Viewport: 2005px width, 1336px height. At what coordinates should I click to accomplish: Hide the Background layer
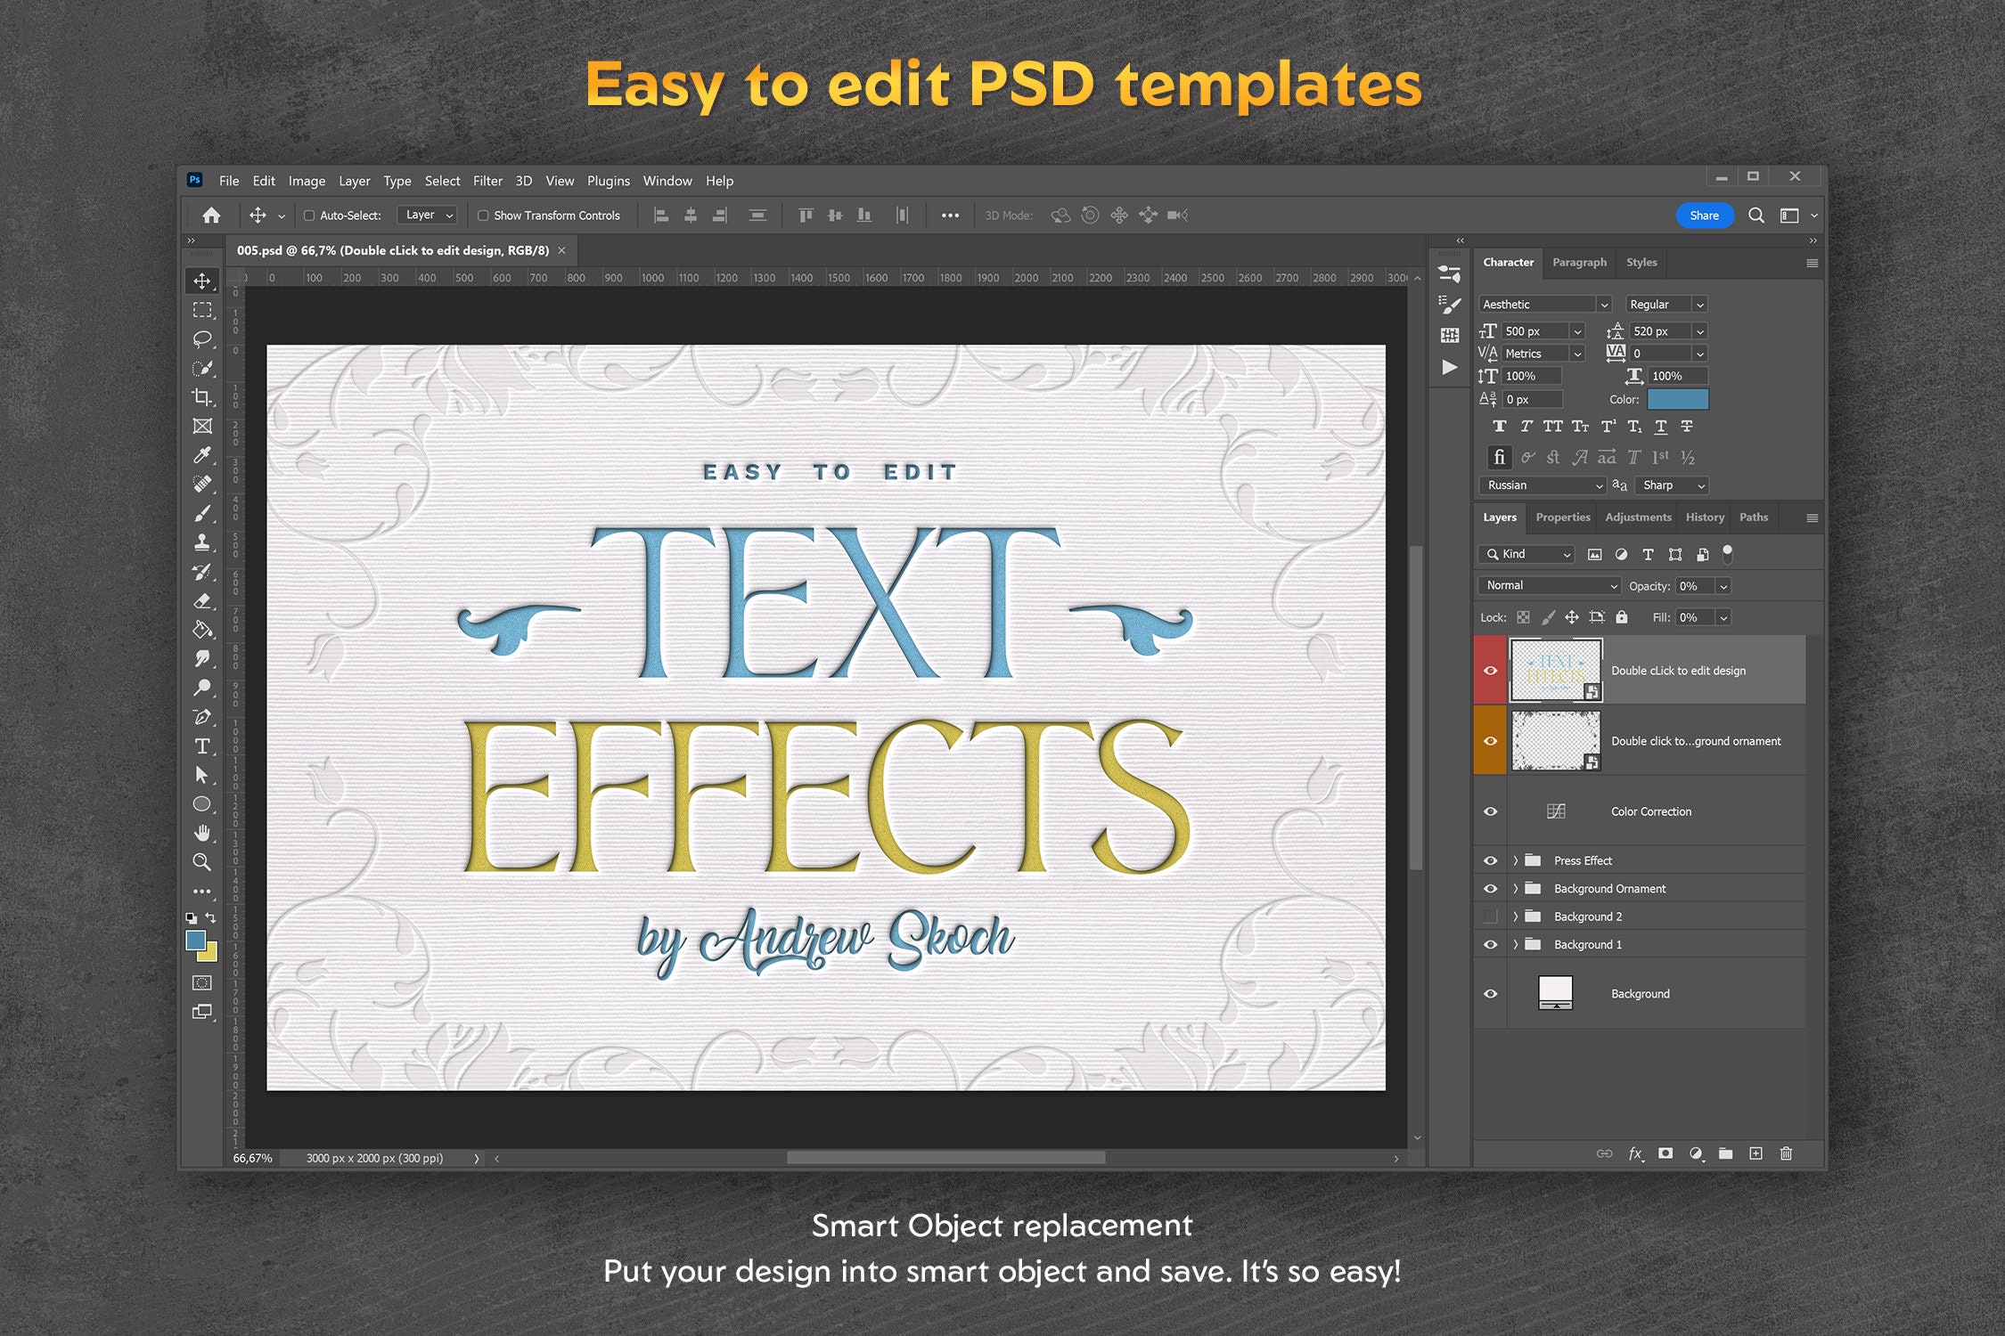click(1490, 993)
